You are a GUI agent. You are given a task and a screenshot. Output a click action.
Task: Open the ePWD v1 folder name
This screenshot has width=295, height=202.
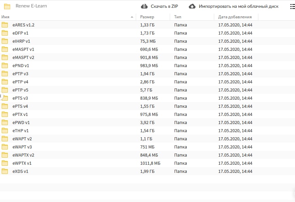(21, 122)
